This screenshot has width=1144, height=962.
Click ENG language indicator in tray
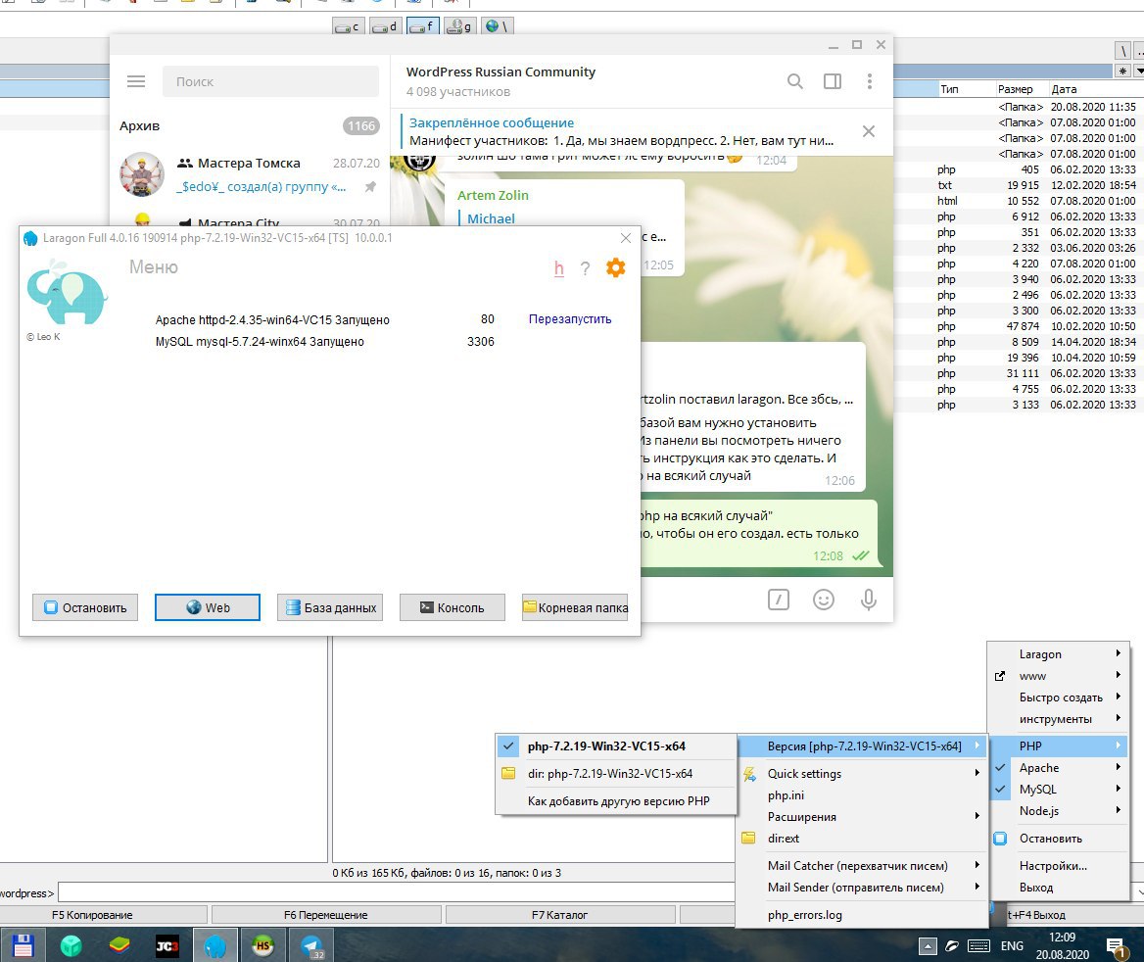1012,946
